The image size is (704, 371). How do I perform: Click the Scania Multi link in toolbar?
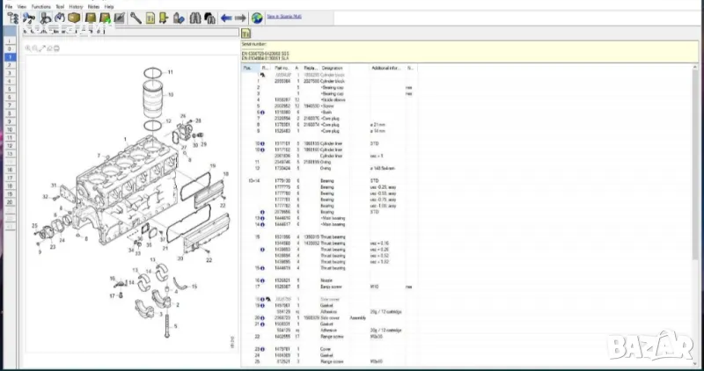coord(282,17)
